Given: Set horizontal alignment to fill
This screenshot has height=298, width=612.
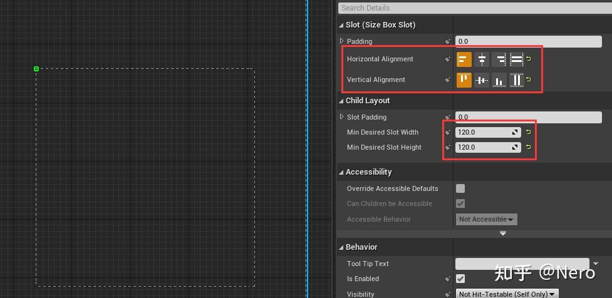Looking at the screenshot, I should (x=516, y=59).
